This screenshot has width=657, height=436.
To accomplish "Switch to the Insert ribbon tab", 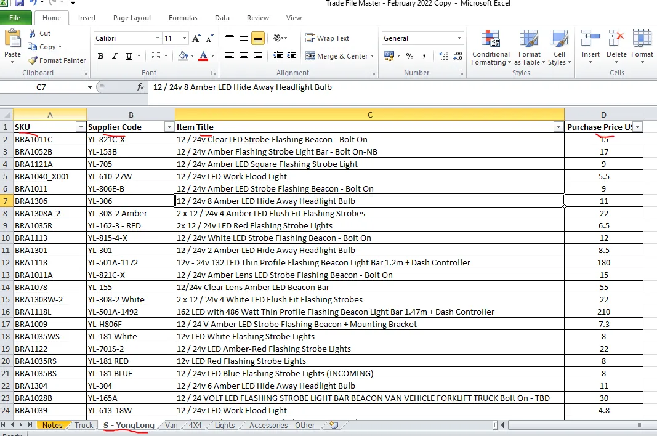I will click(87, 18).
